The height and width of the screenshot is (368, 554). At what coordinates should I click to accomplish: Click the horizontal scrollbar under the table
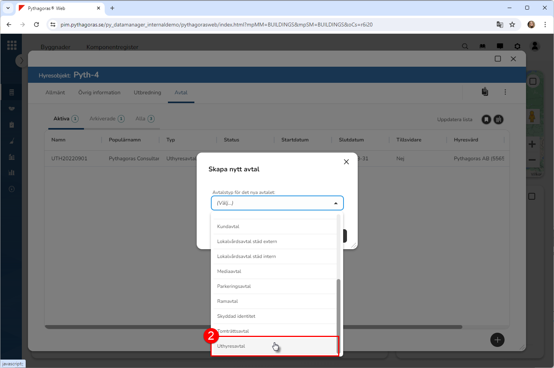[x=253, y=327]
